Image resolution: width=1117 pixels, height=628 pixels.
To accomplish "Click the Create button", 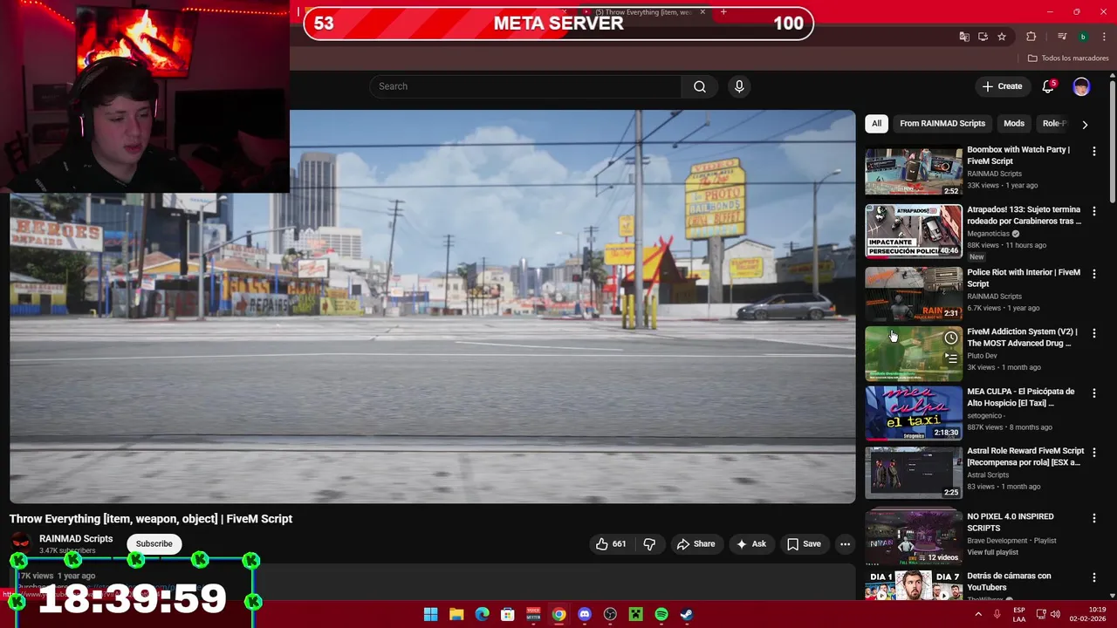I will (x=1002, y=86).
